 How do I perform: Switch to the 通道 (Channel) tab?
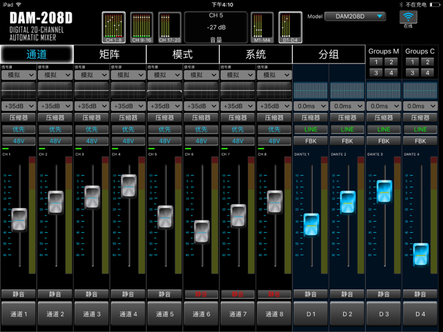tap(37, 54)
